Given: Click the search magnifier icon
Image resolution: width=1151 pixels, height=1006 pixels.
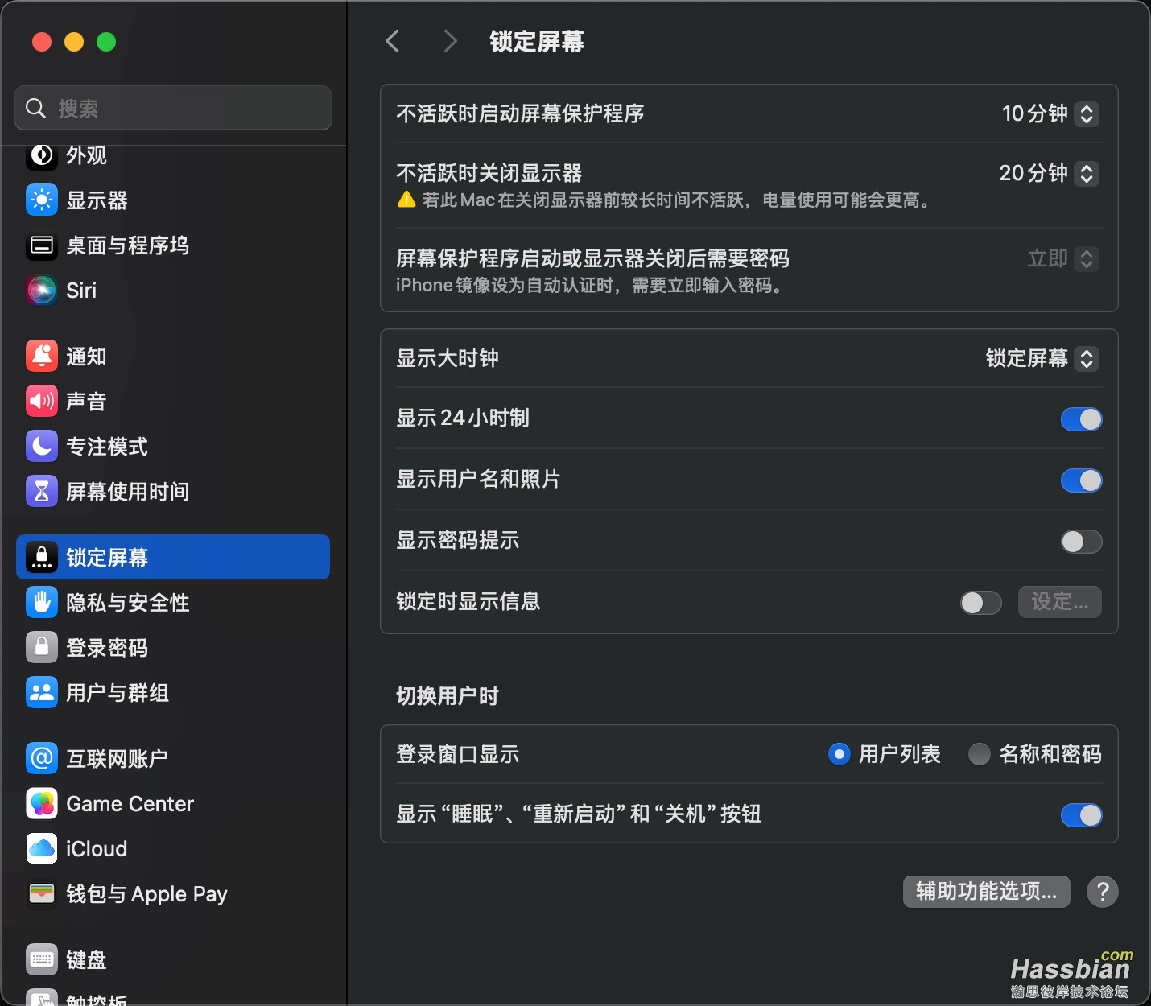Looking at the screenshot, I should click(x=35, y=108).
